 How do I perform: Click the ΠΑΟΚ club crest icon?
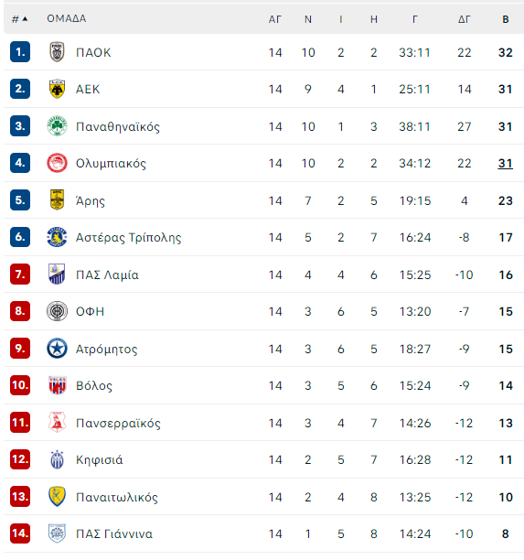pos(57,52)
